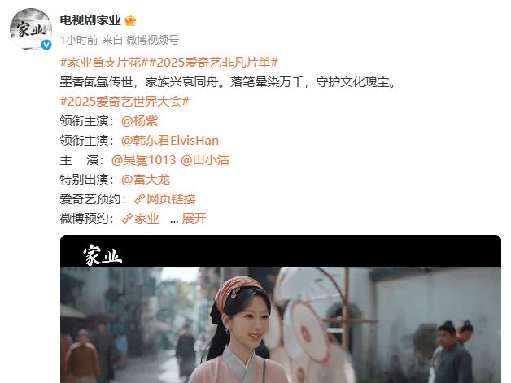This screenshot has width=511, height=383.
Task: Click the chain icon before 网页链接
Action: coord(139,199)
